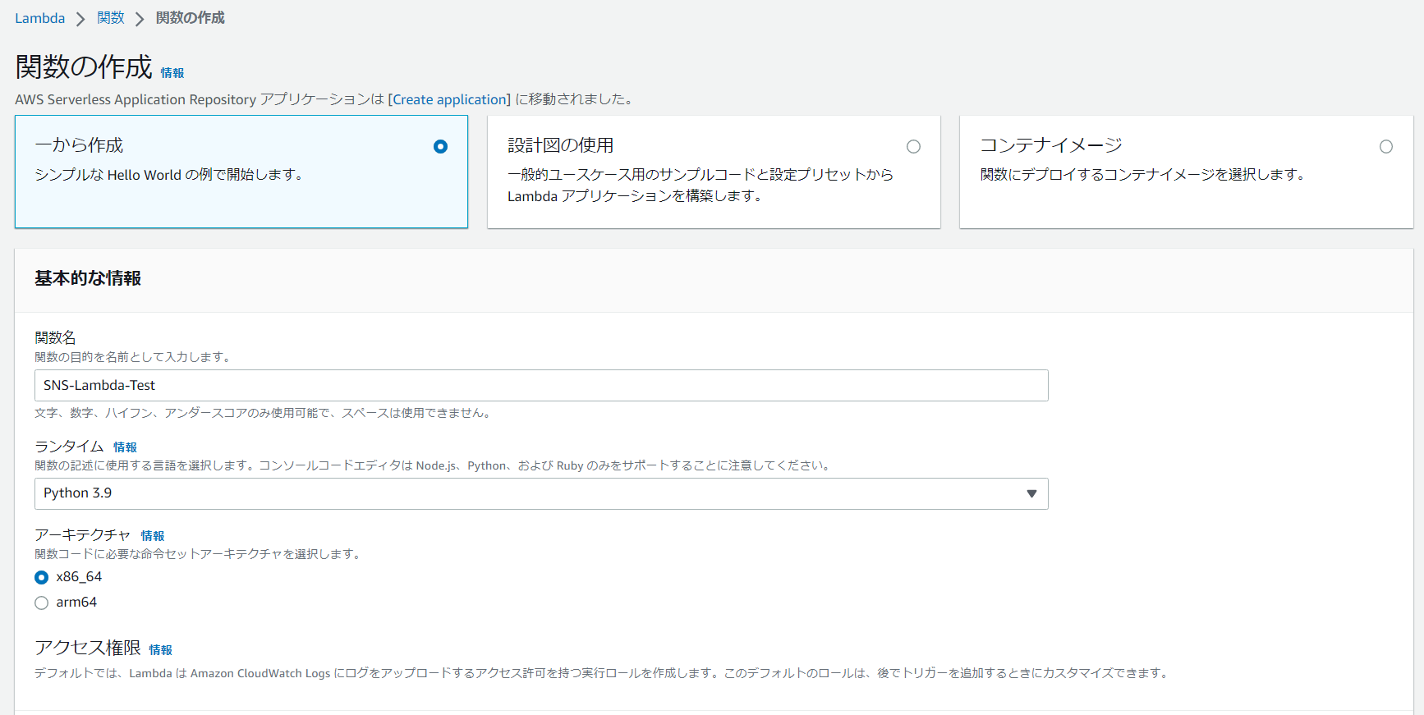
Task: Open 情報 link beside アーキテクチャ
Action: tap(153, 536)
